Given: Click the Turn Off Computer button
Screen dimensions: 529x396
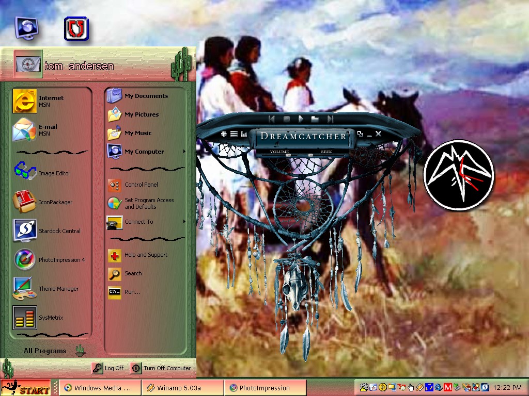Looking at the screenshot, I should (161, 368).
